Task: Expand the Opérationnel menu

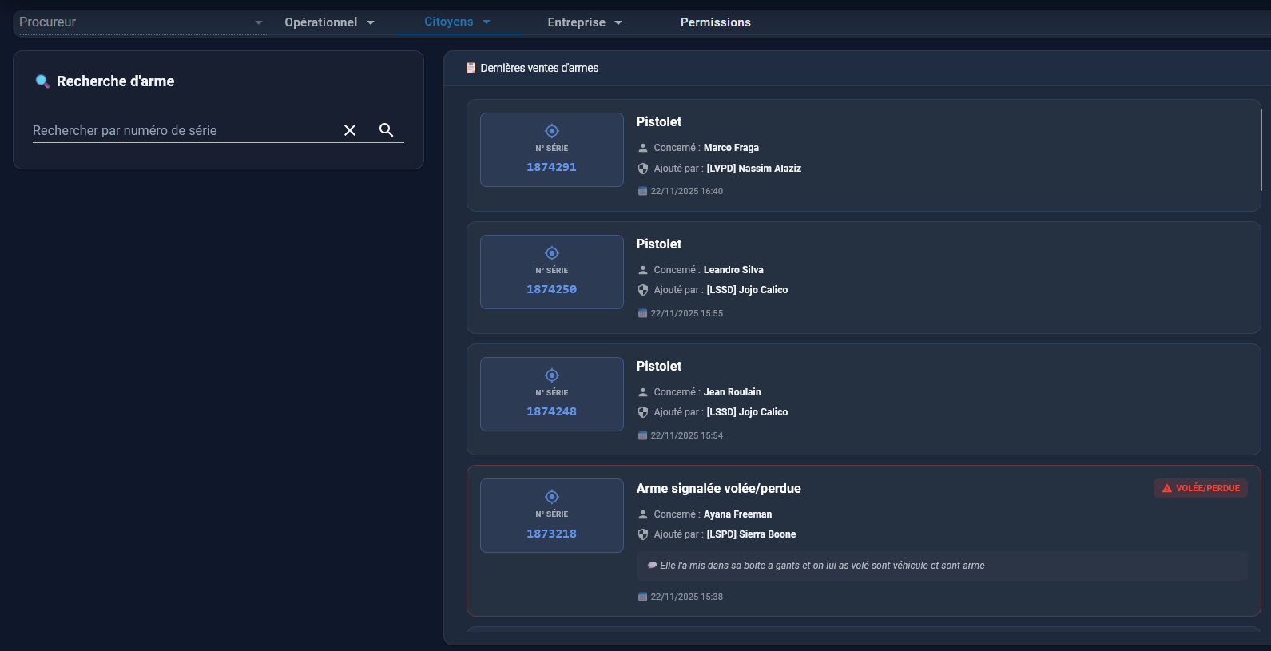Action: click(x=329, y=22)
